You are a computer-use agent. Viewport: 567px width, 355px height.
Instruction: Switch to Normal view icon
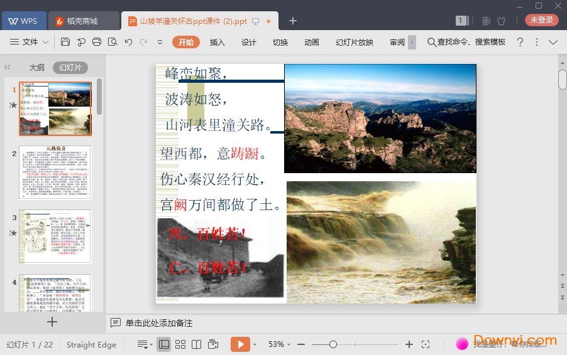[x=164, y=344]
